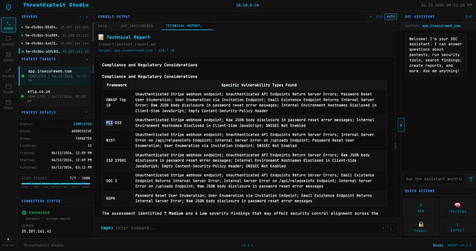The image size is (476, 251).
Task: Open the Training brain quick action
Action: point(457,208)
